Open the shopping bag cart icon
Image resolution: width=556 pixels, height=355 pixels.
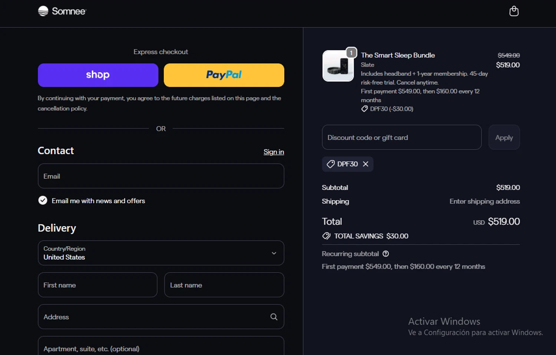(x=514, y=11)
